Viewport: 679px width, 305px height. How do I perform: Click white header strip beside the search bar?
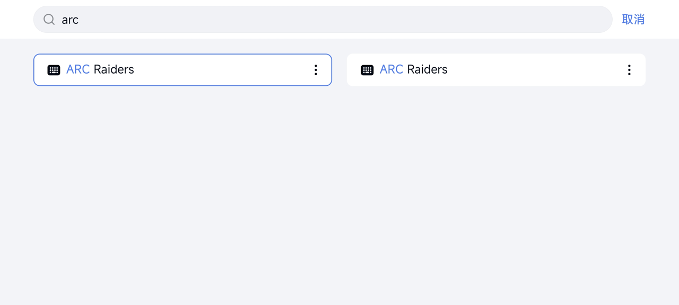16,20
